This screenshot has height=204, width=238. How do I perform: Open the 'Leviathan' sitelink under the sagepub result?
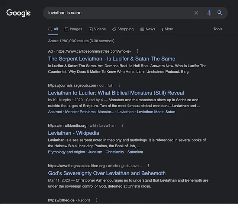[125, 112]
